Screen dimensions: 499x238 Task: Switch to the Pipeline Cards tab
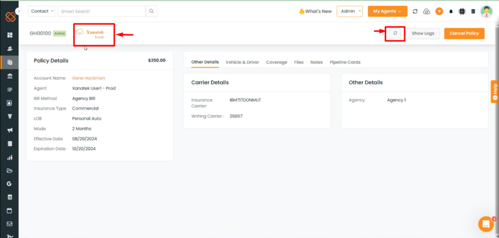pyautogui.click(x=345, y=62)
